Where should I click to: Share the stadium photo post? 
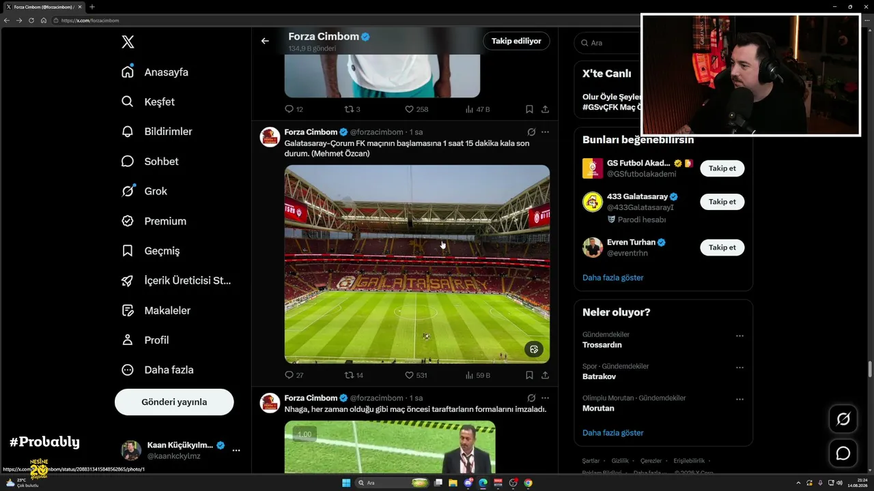pos(545,375)
